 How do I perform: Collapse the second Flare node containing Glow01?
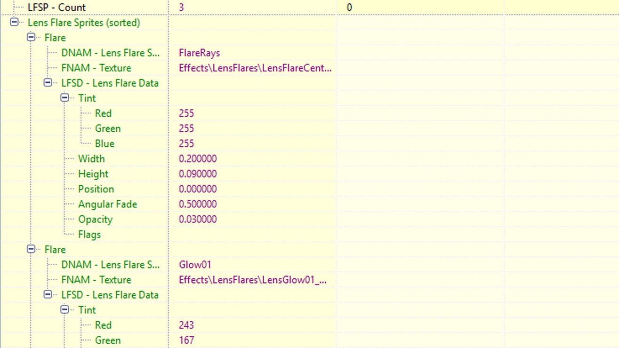[31, 249]
